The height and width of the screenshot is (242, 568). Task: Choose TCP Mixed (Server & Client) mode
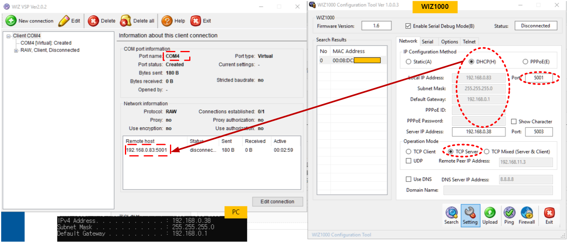[x=487, y=152]
